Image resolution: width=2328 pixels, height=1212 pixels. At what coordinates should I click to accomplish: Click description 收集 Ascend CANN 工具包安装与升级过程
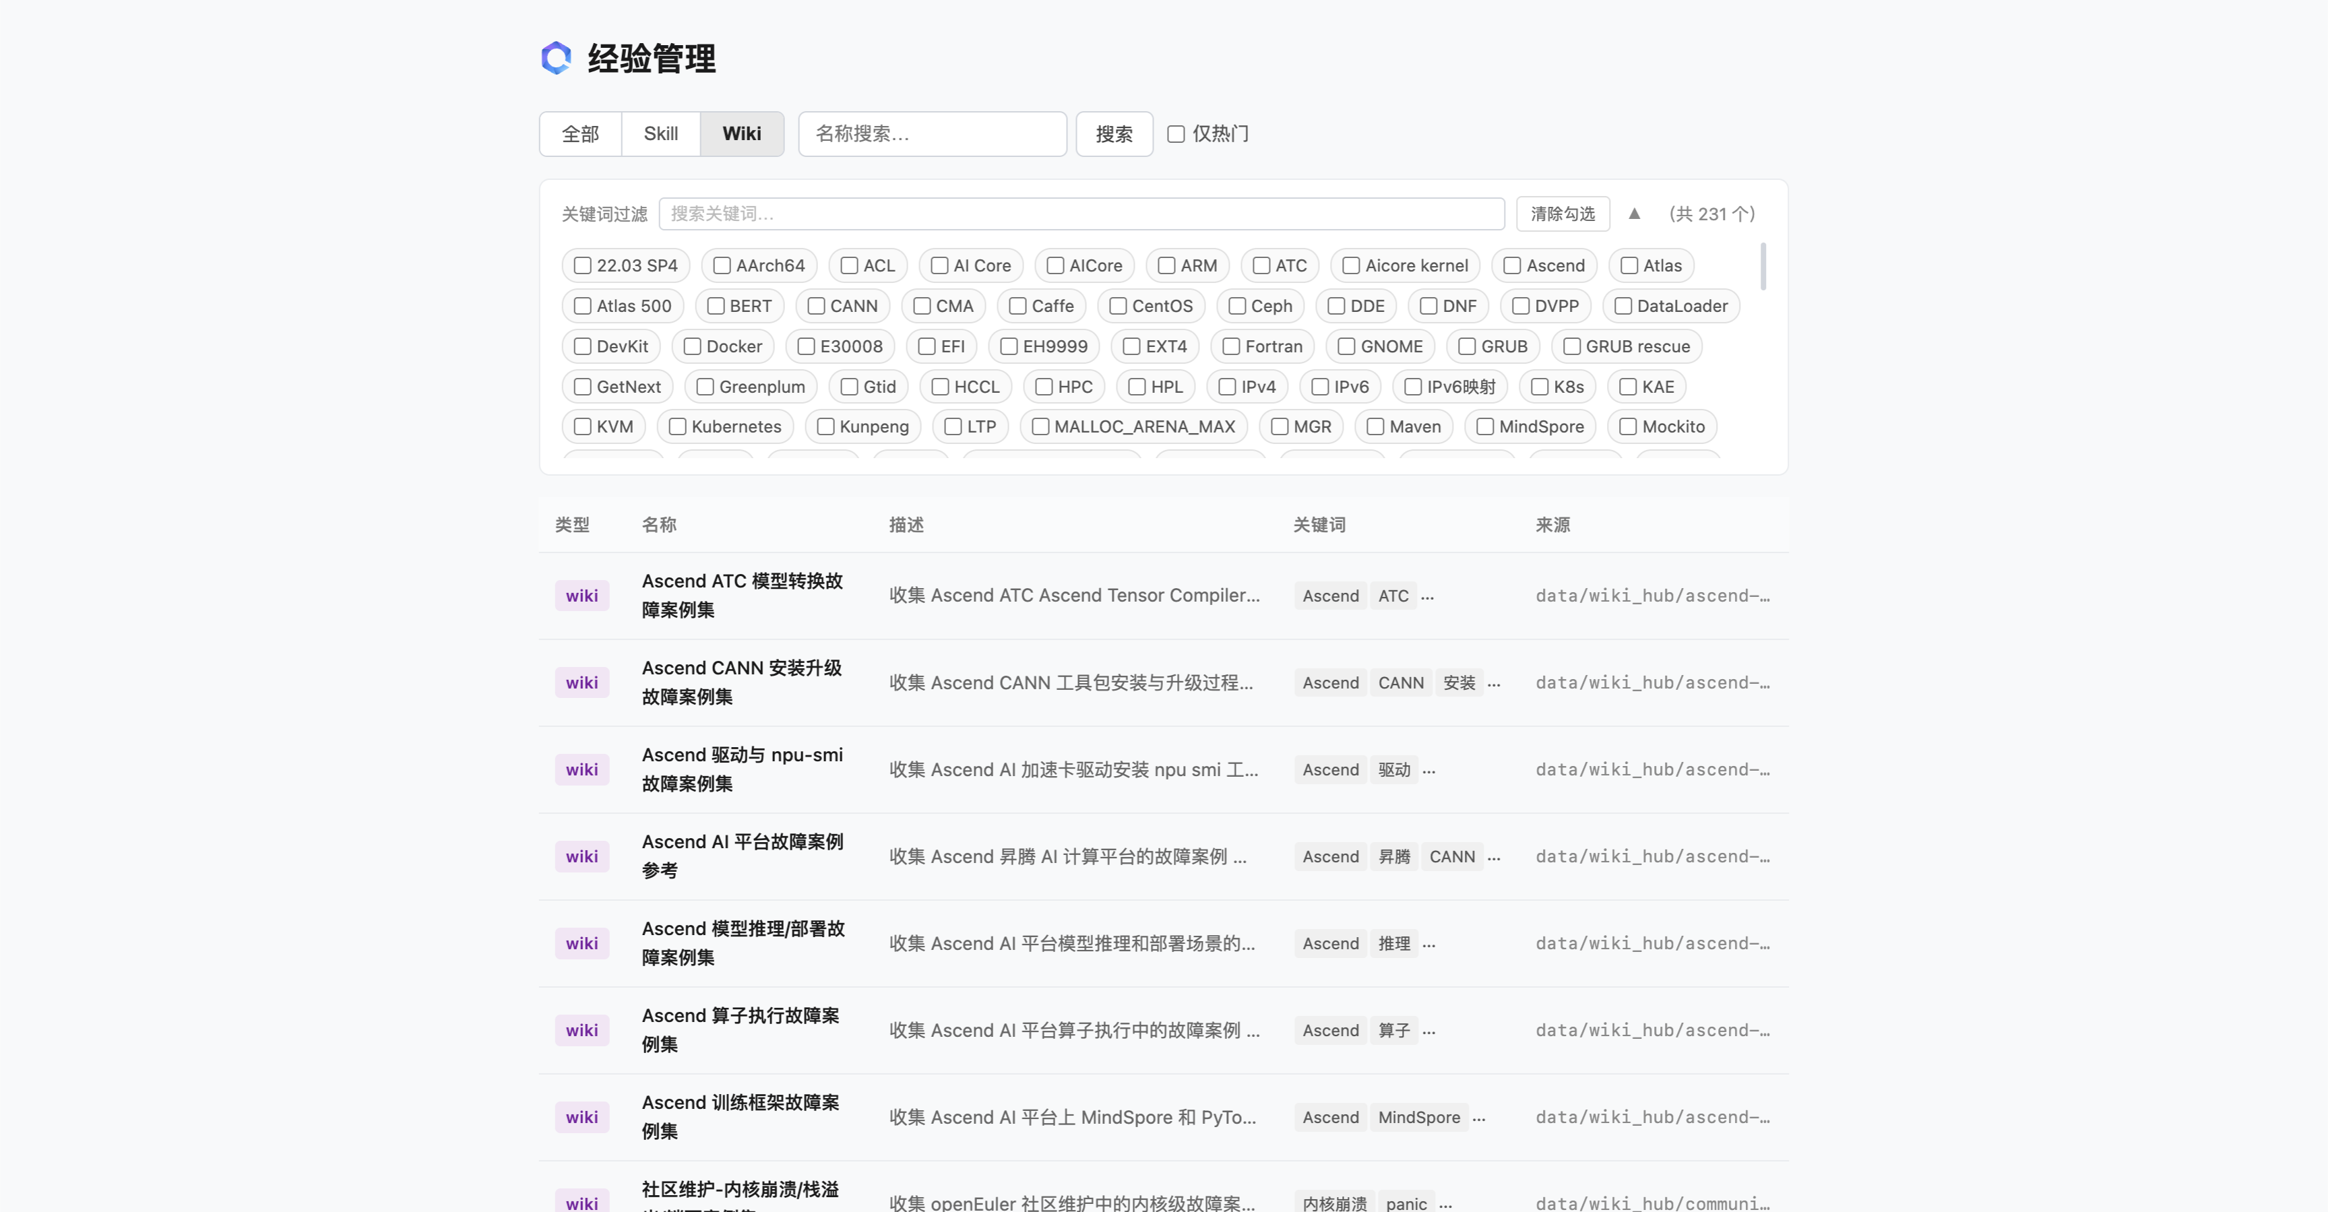pyautogui.click(x=1071, y=682)
